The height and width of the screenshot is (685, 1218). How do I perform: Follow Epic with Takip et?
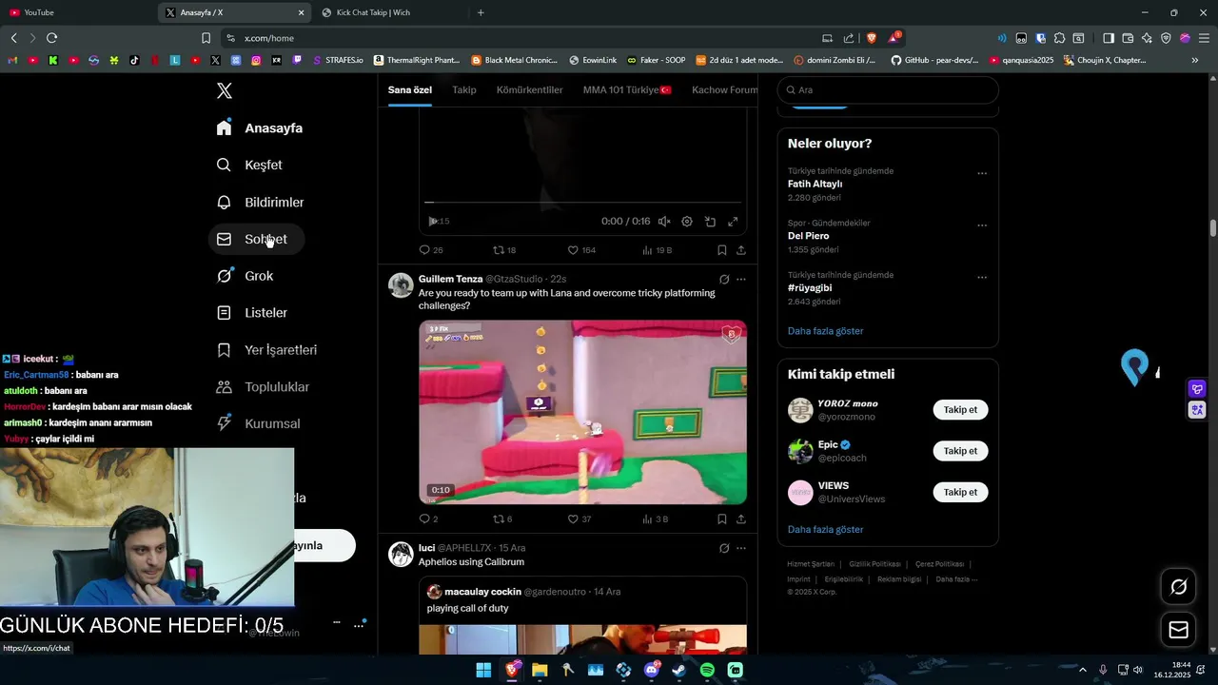point(960,451)
